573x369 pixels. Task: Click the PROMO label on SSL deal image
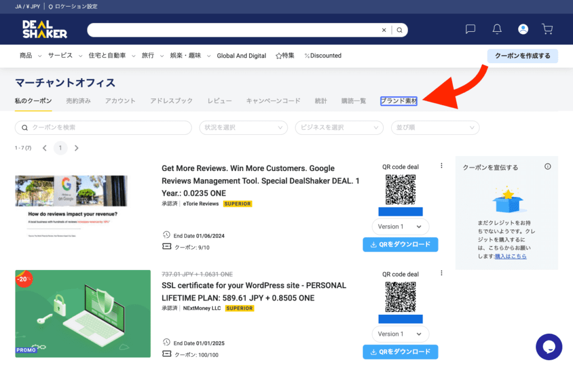click(26, 350)
